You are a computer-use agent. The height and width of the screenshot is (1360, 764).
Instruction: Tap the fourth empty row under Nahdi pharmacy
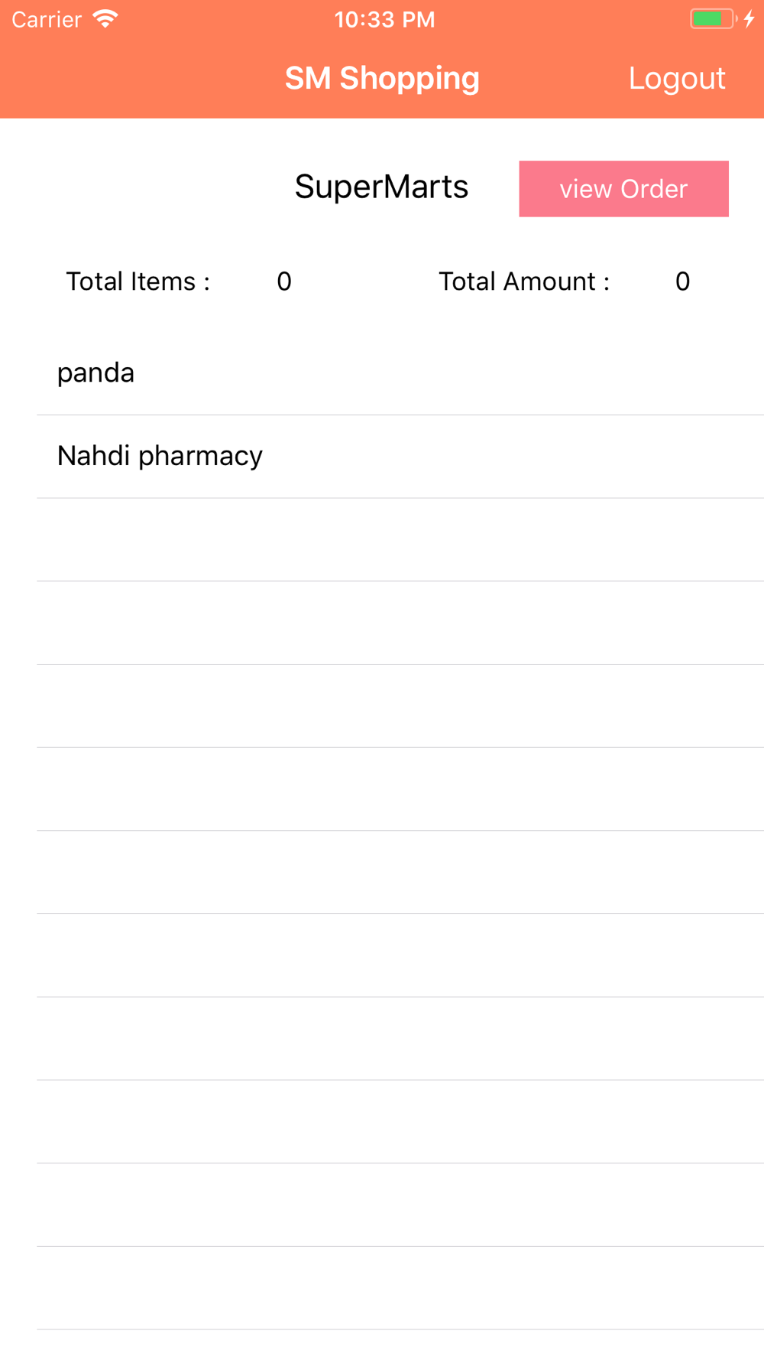(382, 789)
